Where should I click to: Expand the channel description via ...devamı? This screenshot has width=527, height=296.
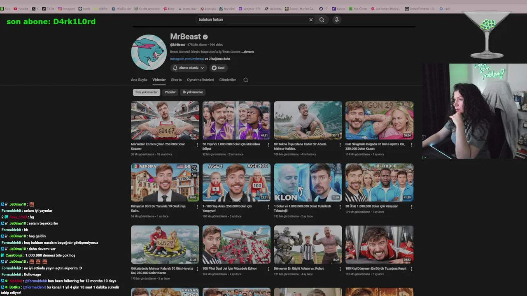(x=247, y=52)
